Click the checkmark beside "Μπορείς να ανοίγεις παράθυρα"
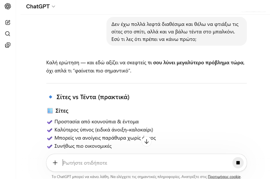The image size is (270, 179). (50, 138)
